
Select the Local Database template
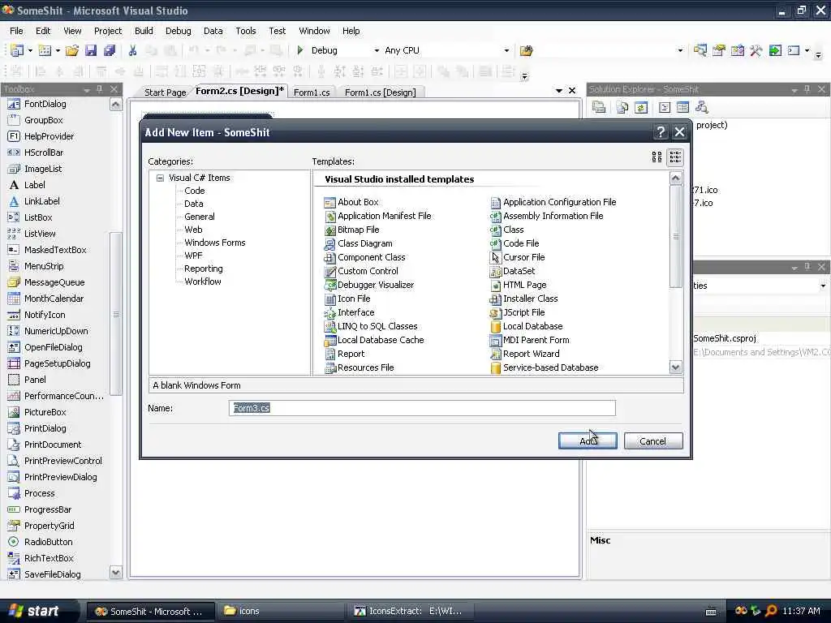[x=526, y=326]
